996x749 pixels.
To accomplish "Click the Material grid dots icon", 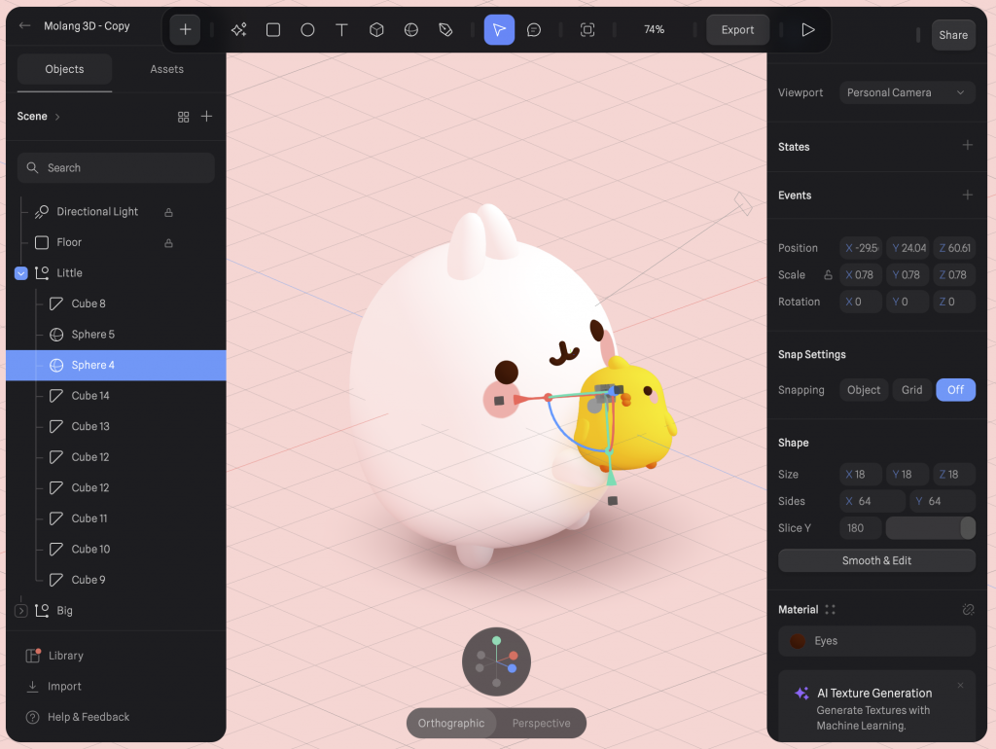I will (x=830, y=609).
